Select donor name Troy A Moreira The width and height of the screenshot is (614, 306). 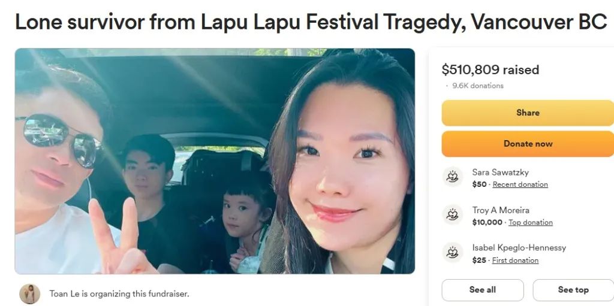pyautogui.click(x=501, y=210)
